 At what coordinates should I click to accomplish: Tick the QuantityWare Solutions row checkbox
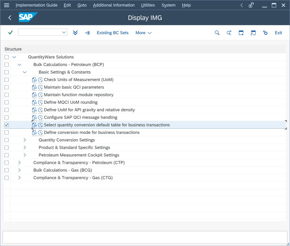(x=7, y=57)
